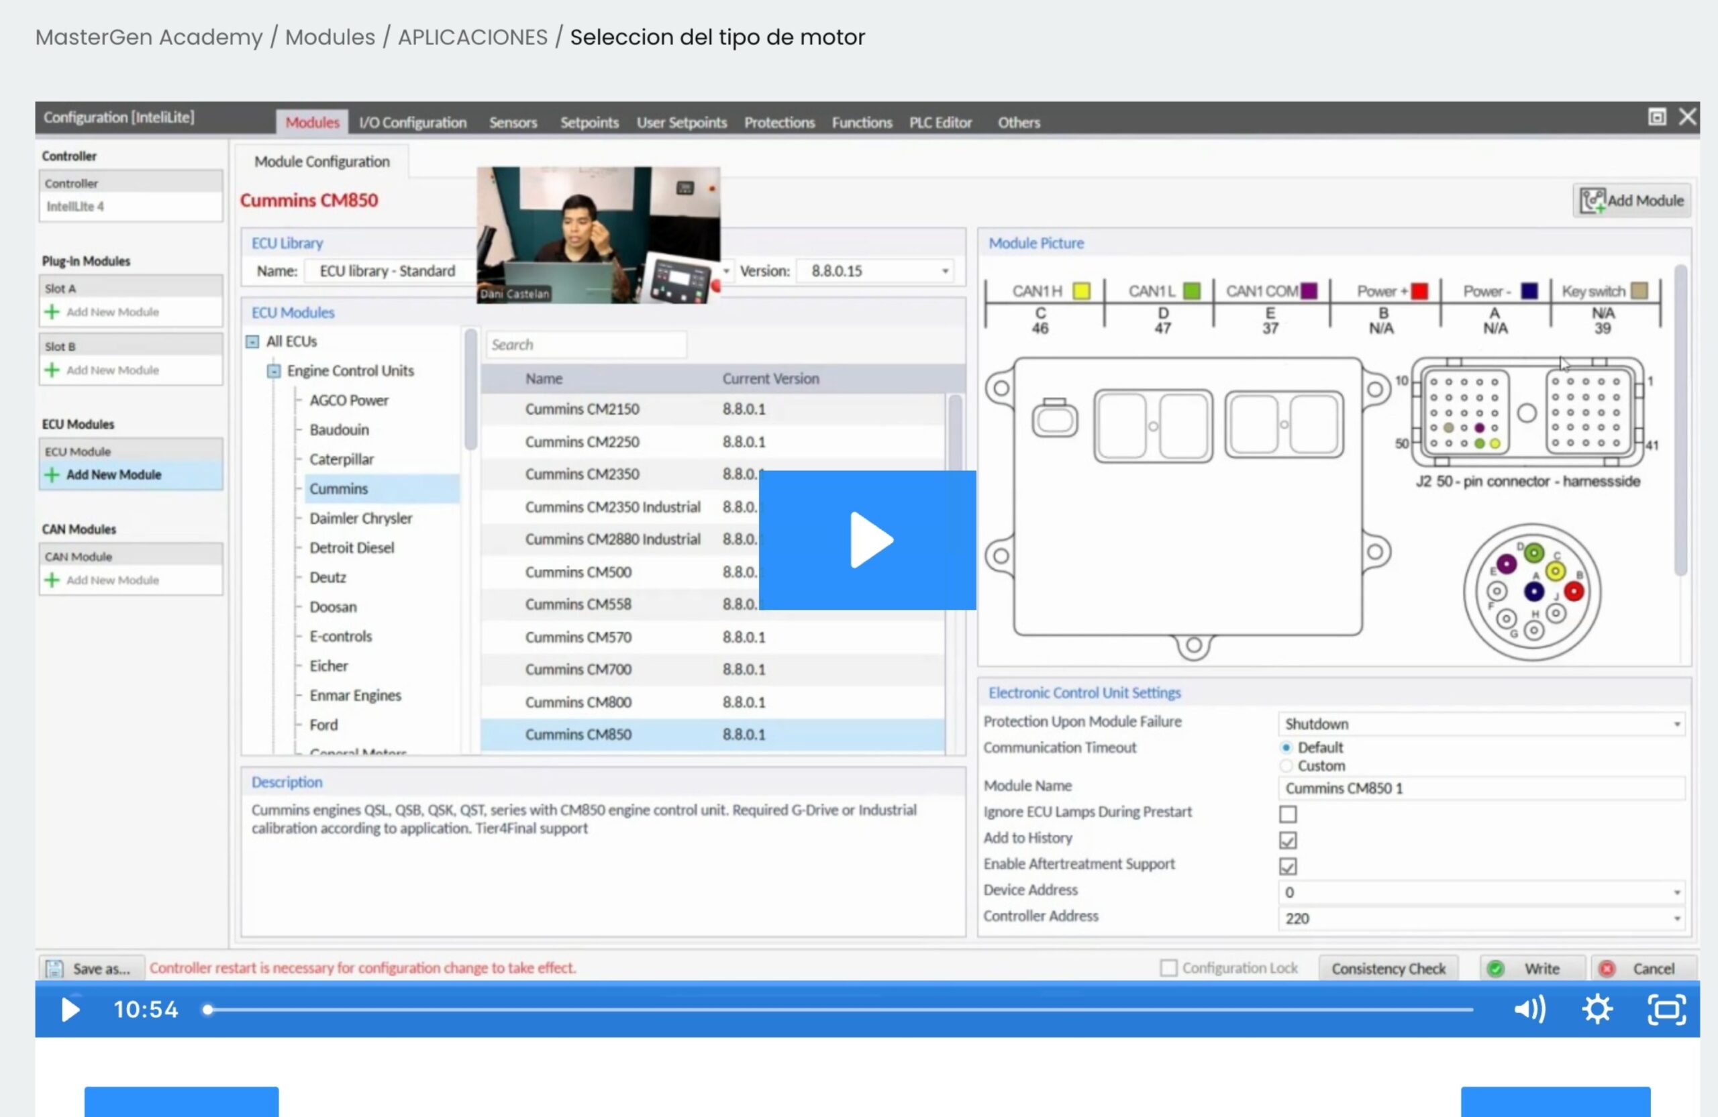Select the Cummins CM2150 row
Screen dimensions: 1718x1117
713,409
